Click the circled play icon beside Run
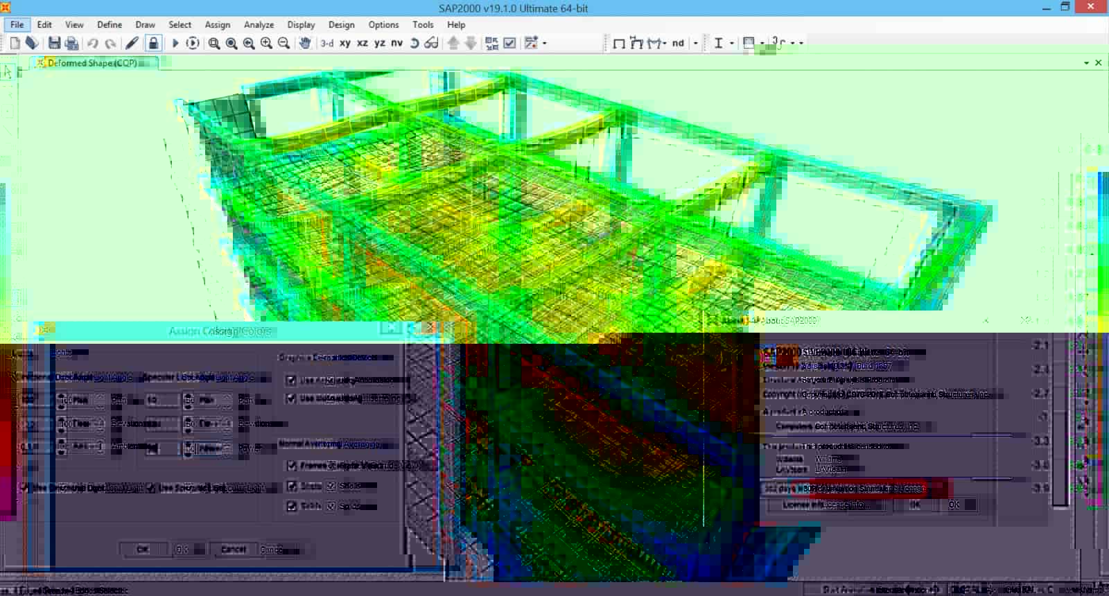Screen dimensions: 1109x596 193,43
